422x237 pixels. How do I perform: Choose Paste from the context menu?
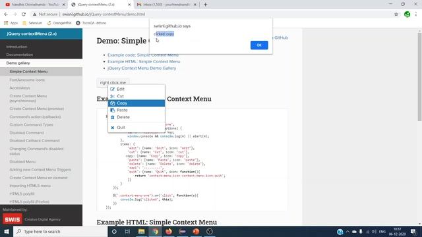point(136,110)
